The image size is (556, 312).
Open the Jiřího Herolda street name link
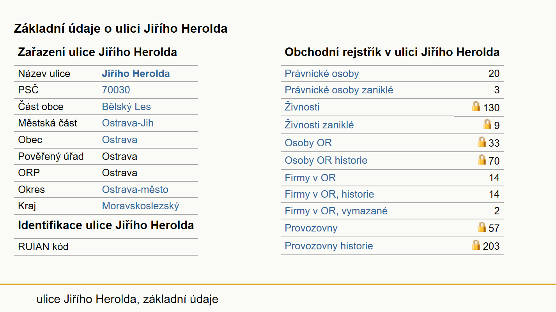[x=136, y=74]
